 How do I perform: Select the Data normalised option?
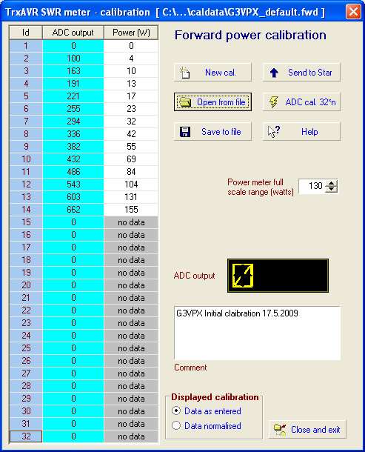(176, 425)
